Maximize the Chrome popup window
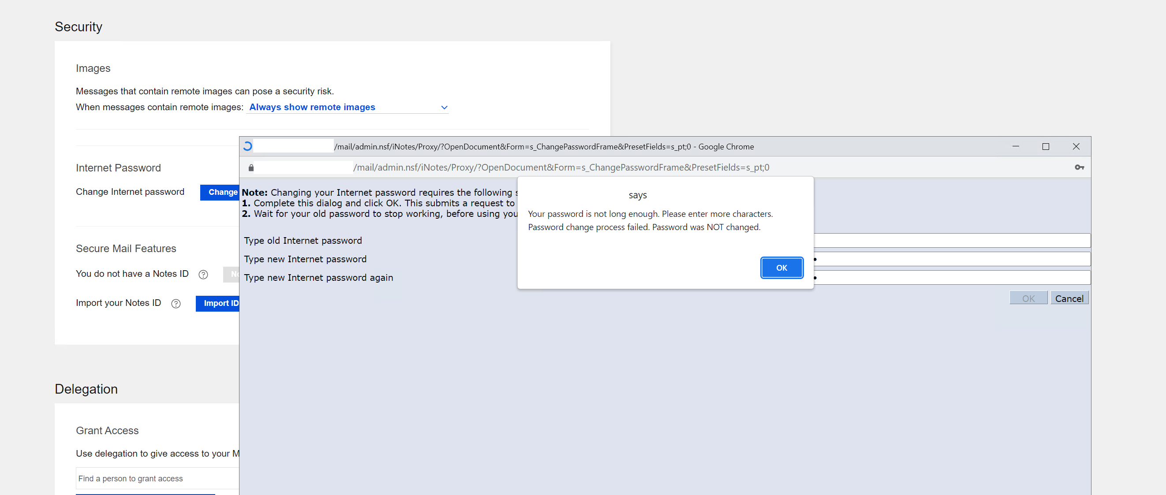 1046,147
